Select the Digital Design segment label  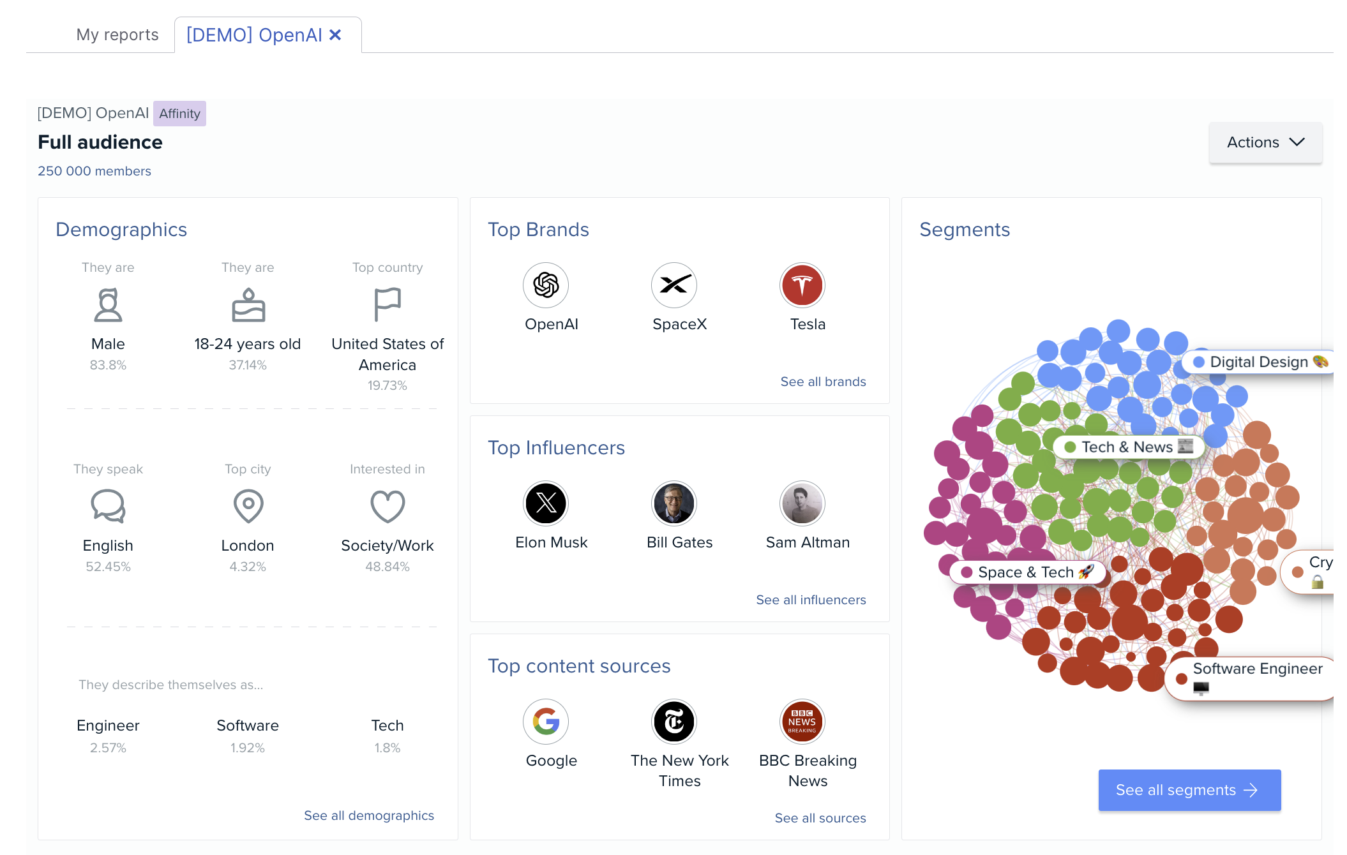[1259, 362]
